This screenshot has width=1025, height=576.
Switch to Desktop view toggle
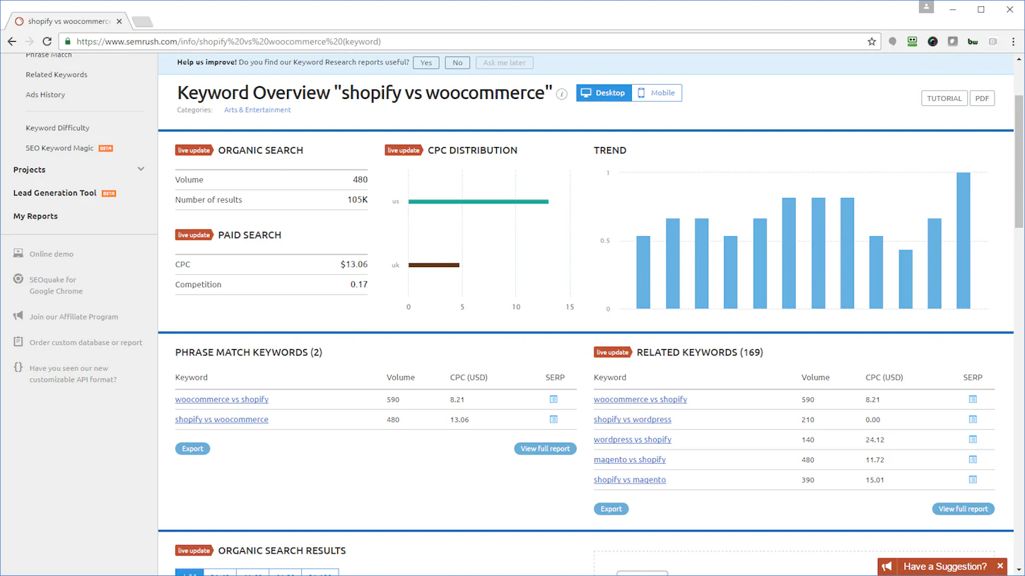click(x=604, y=93)
